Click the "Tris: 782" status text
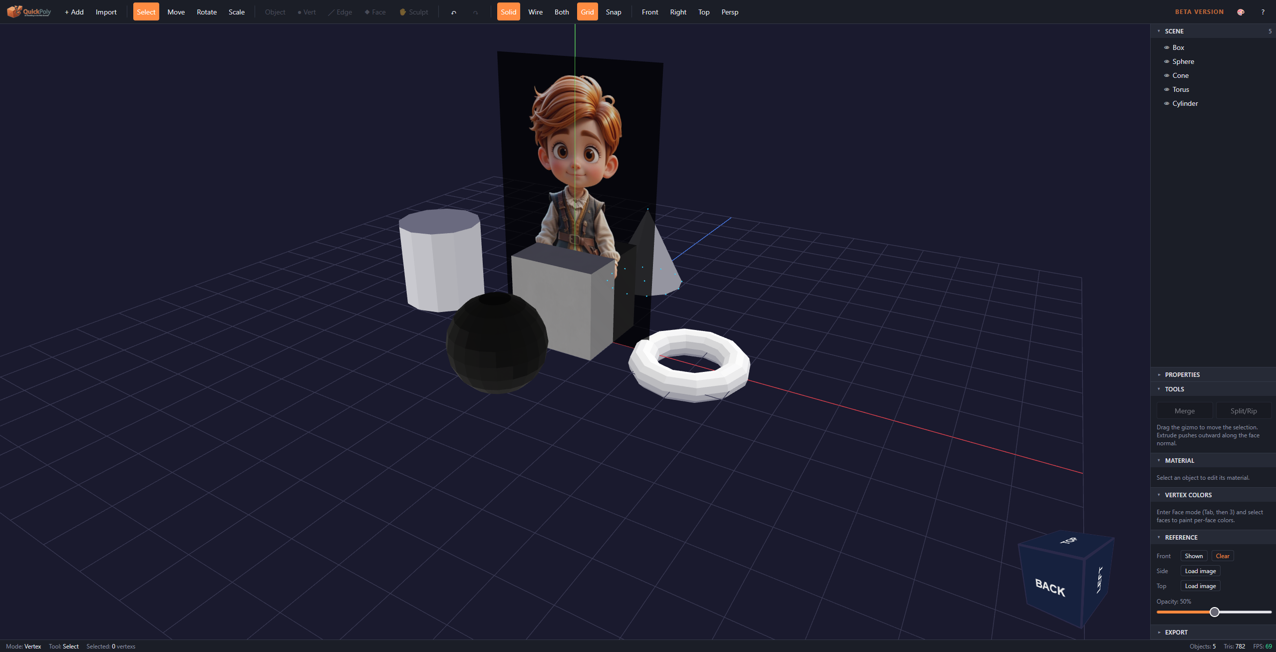This screenshot has height=652, width=1276. [1234, 646]
